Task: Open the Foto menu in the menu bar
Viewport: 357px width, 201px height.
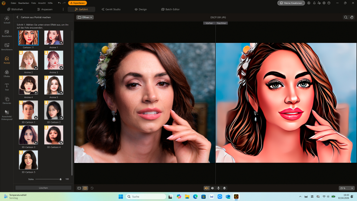Action: click(x=33, y=3)
